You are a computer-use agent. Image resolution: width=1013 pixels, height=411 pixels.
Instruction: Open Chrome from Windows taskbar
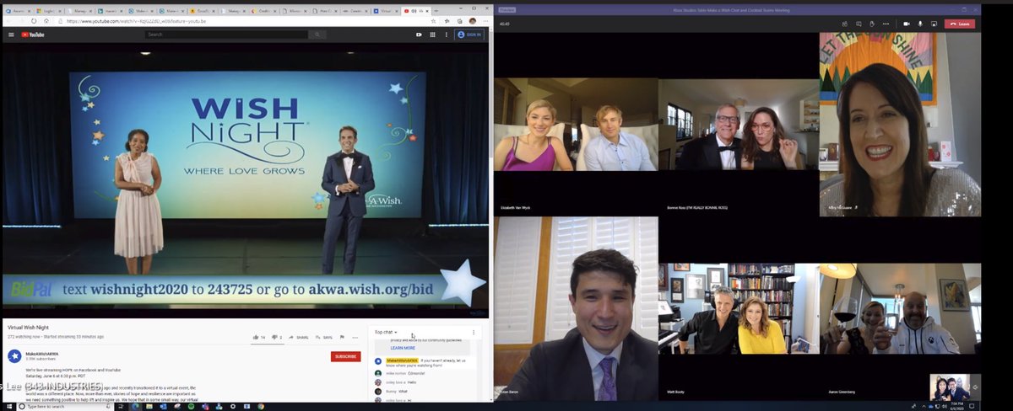(261, 407)
